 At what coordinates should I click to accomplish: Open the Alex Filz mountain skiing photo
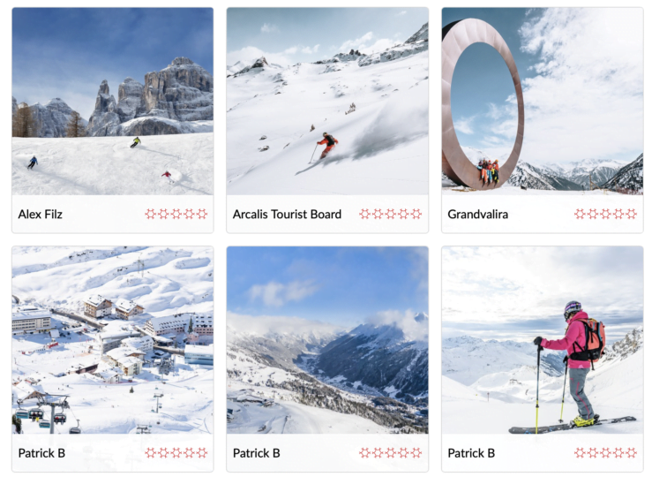[x=113, y=102]
